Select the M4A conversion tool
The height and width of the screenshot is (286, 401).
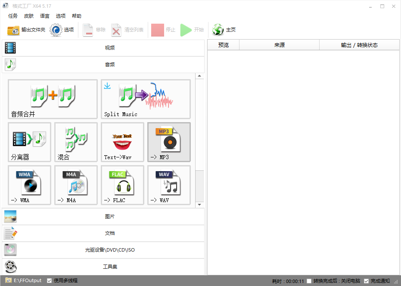click(76, 185)
